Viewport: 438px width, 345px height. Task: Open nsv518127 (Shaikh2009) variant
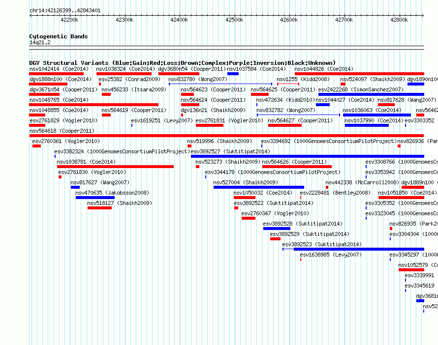(x=120, y=203)
